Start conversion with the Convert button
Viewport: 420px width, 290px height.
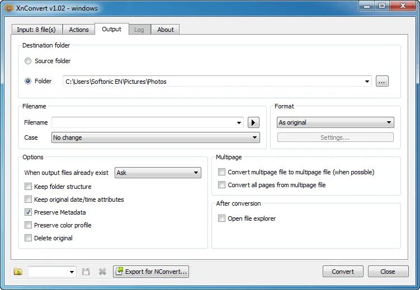[343, 272]
